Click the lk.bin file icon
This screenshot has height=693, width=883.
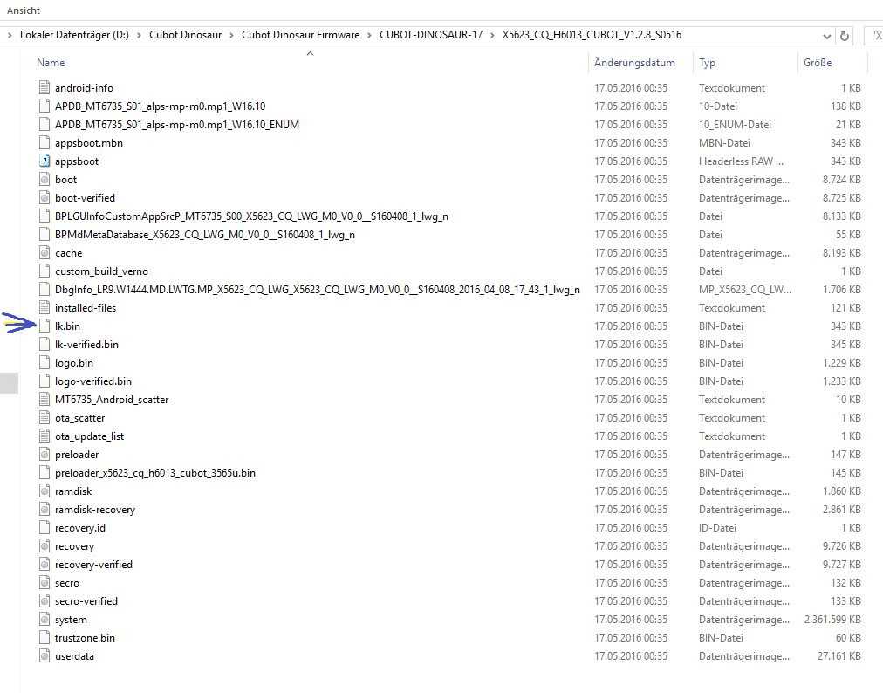pyautogui.click(x=44, y=326)
